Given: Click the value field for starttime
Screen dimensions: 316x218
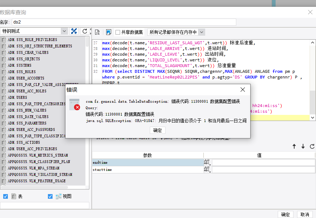Looking at the screenshot, I should 263,169.
